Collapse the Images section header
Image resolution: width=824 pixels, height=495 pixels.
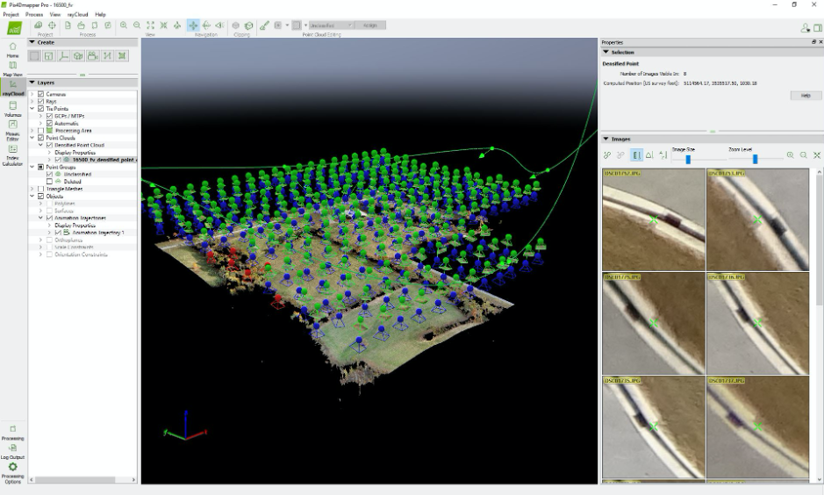(605, 139)
